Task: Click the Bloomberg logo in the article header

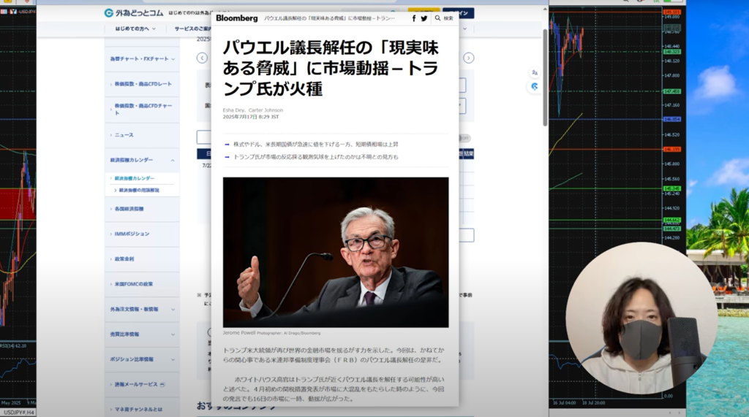Action: tap(237, 18)
